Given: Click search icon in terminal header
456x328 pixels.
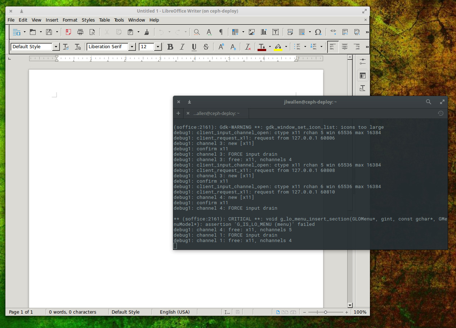Looking at the screenshot, I should point(429,102).
